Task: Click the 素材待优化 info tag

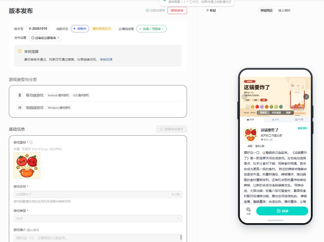Action: click(x=102, y=29)
